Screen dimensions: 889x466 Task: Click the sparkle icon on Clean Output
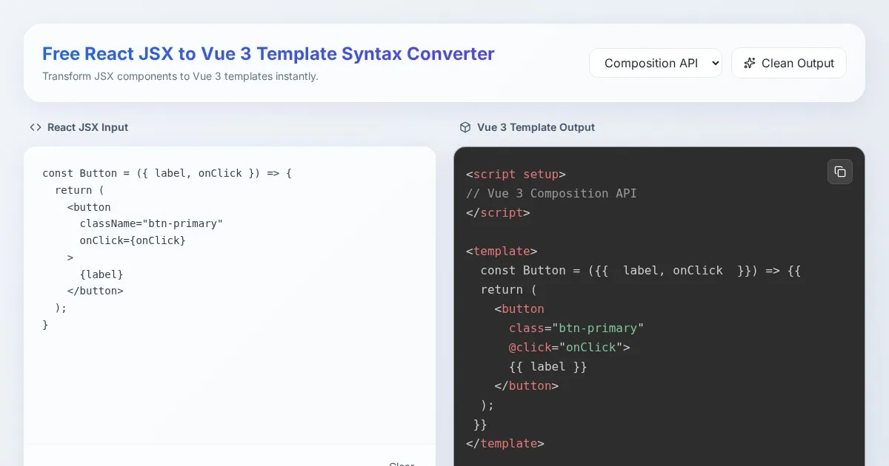[x=749, y=63]
